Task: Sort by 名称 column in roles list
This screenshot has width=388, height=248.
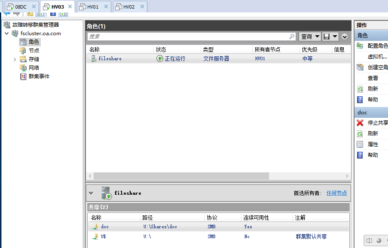Action: [x=120, y=49]
